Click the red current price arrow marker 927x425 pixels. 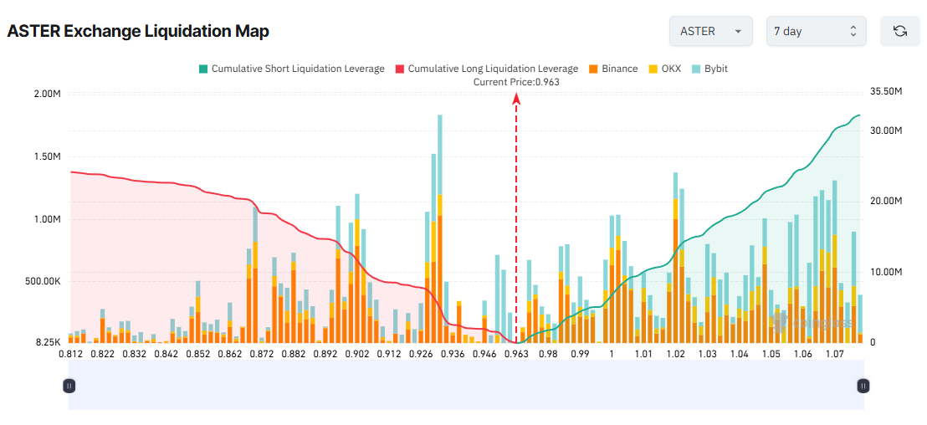click(516, 100)
